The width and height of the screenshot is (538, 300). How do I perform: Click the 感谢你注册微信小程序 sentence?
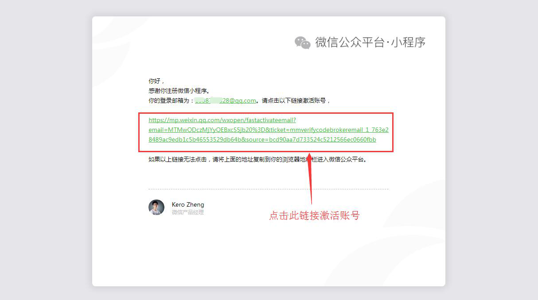click(x=179, y=91)
